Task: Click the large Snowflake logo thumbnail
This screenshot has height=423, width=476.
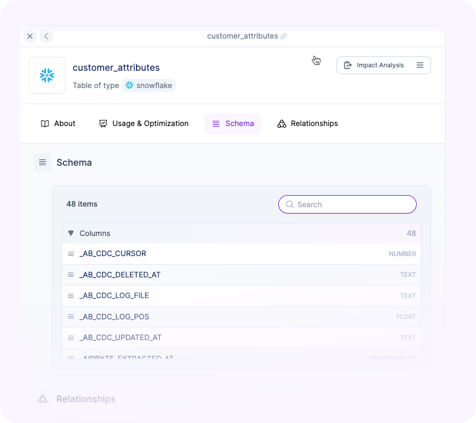Action: click(x=47, y=75)
